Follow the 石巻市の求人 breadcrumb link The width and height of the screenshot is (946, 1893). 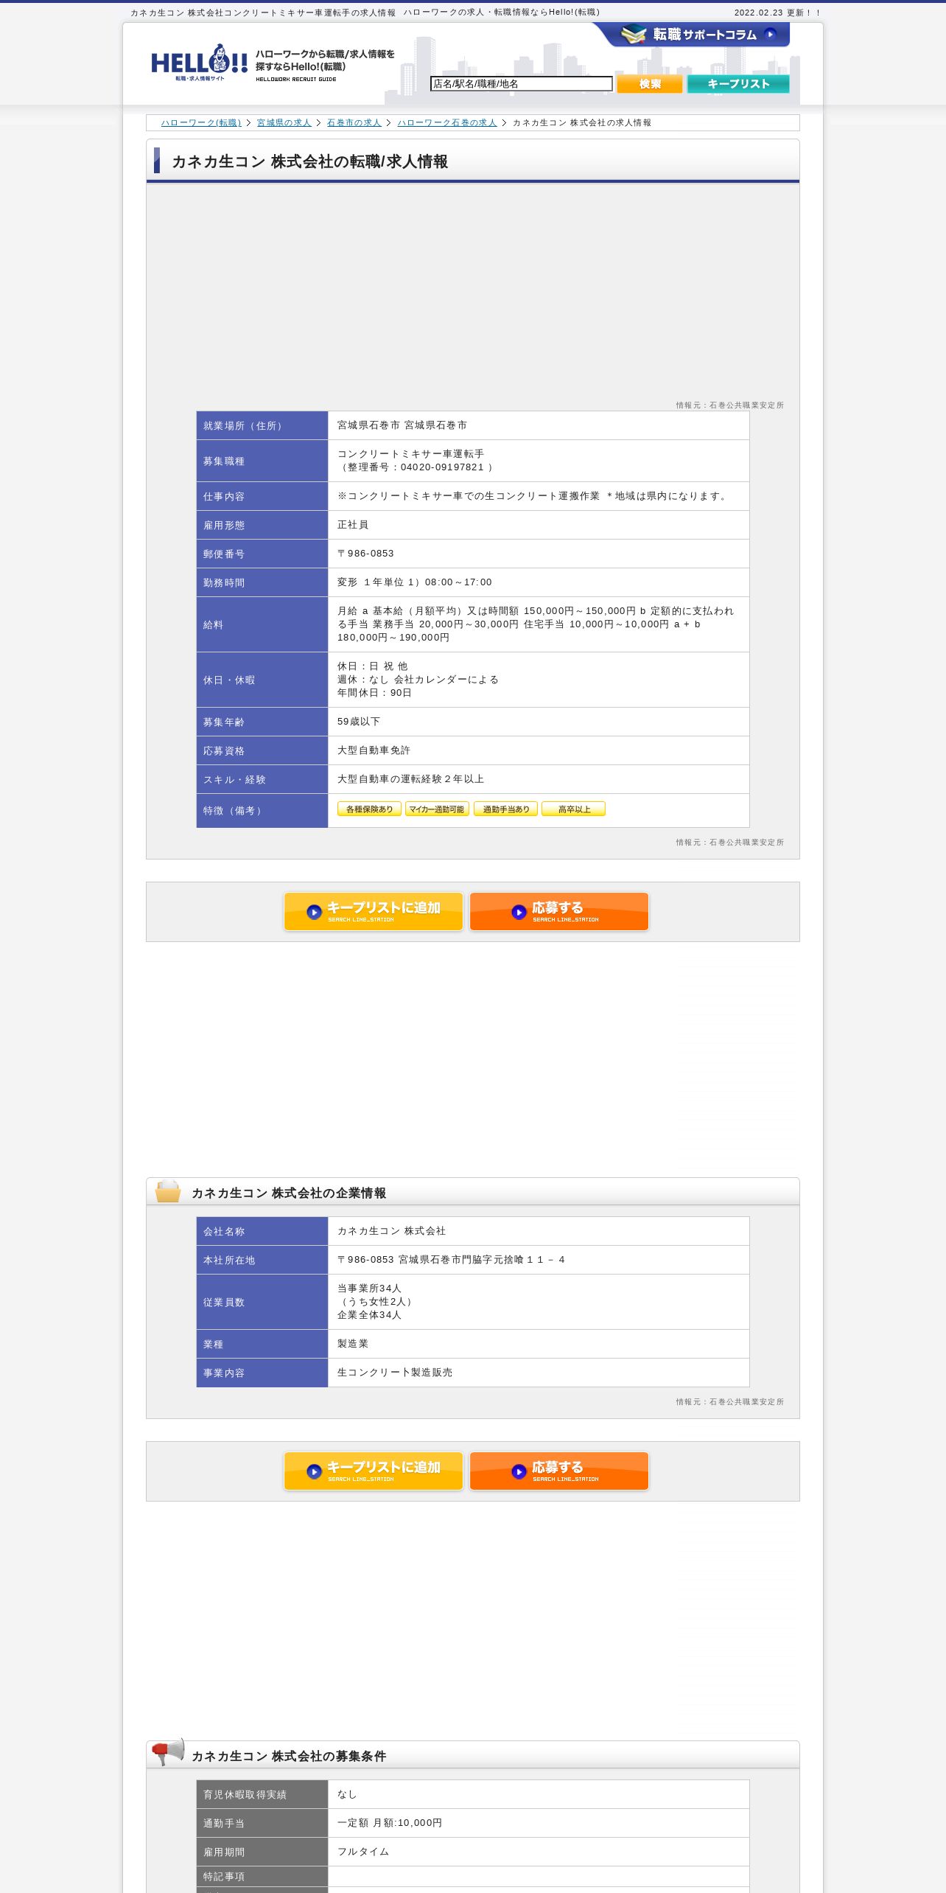tap(354, 123)
